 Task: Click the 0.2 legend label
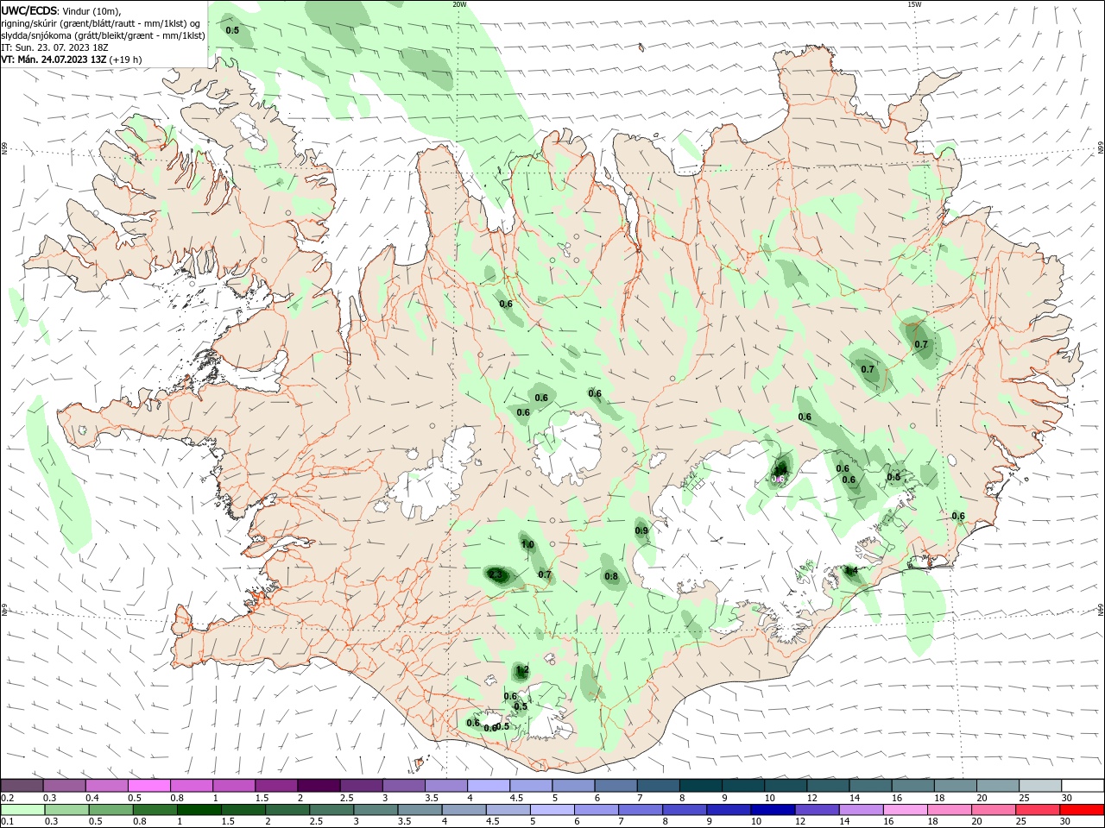click(7, 798)
